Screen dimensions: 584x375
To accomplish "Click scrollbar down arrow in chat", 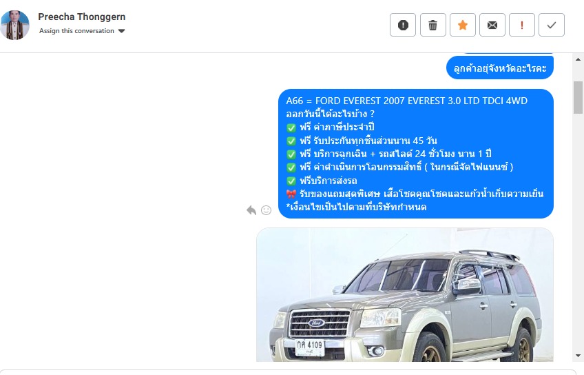I will click(578, 356).
